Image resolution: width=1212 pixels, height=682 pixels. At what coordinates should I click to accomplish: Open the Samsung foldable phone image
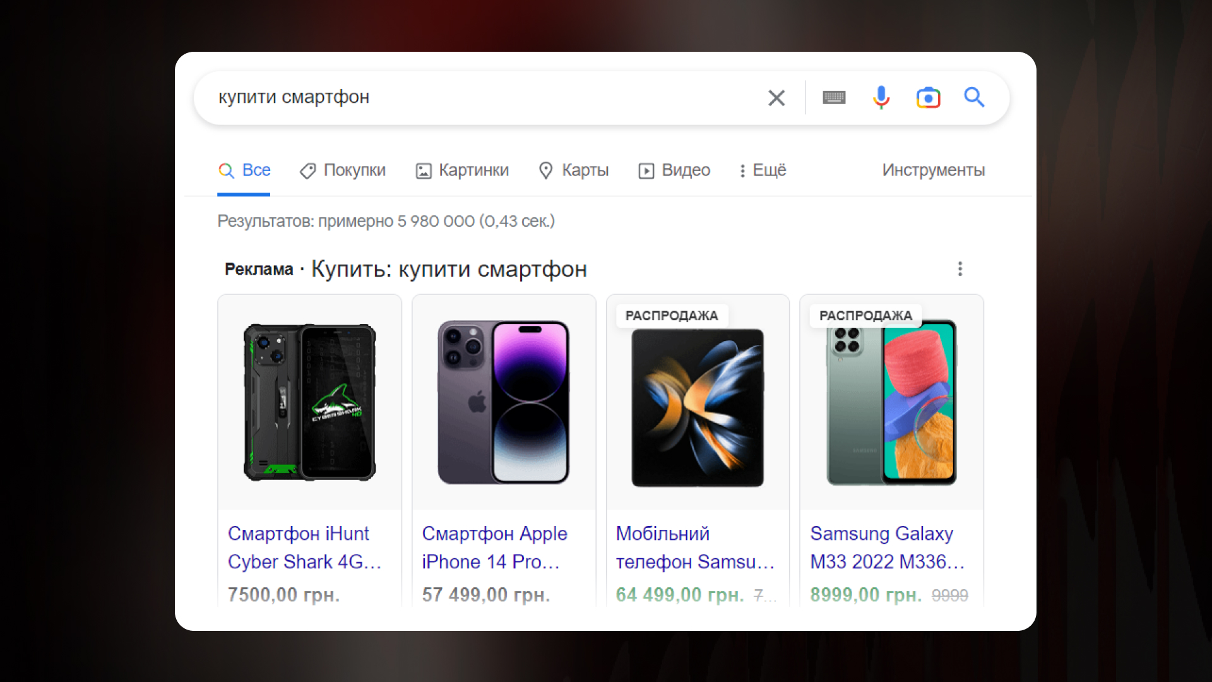[698, 407]
